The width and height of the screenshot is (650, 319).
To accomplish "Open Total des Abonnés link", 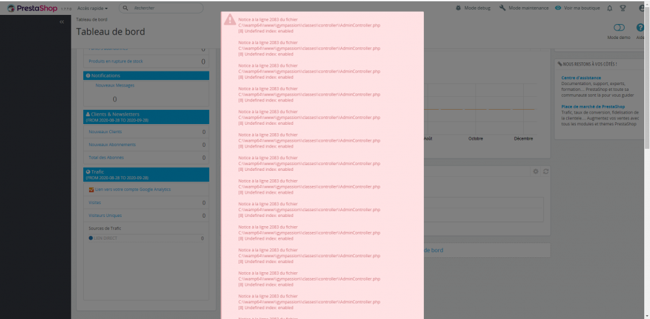I will coord(106,157).
